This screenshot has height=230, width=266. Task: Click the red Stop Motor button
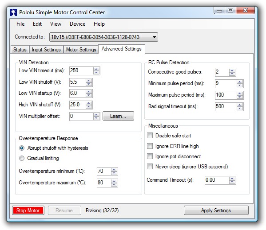pyautogui.click(x=28, y=211)
